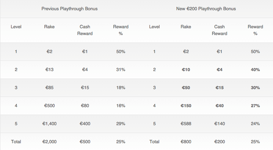The height and width of the screenshot is (150, 273).
Task: Click the bold 40% reward cell
Action: pyautogui.click(x=255, y=70)
